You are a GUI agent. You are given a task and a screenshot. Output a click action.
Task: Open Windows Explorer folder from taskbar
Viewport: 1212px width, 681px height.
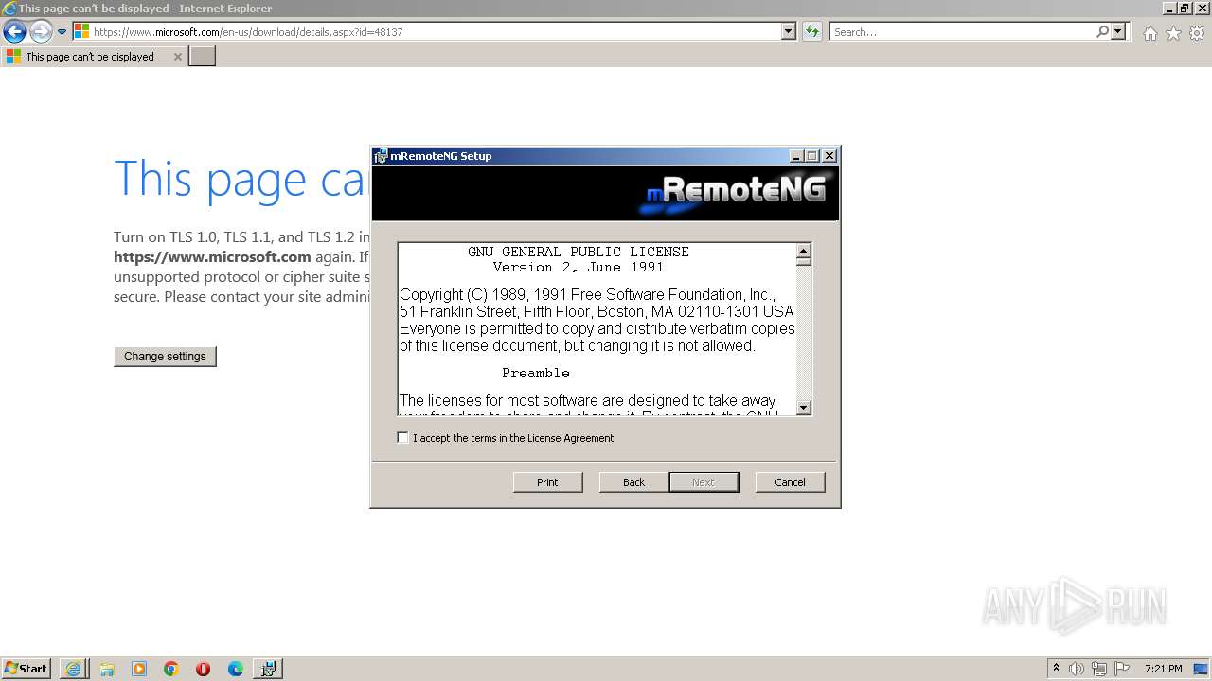(x=107, y=669)
